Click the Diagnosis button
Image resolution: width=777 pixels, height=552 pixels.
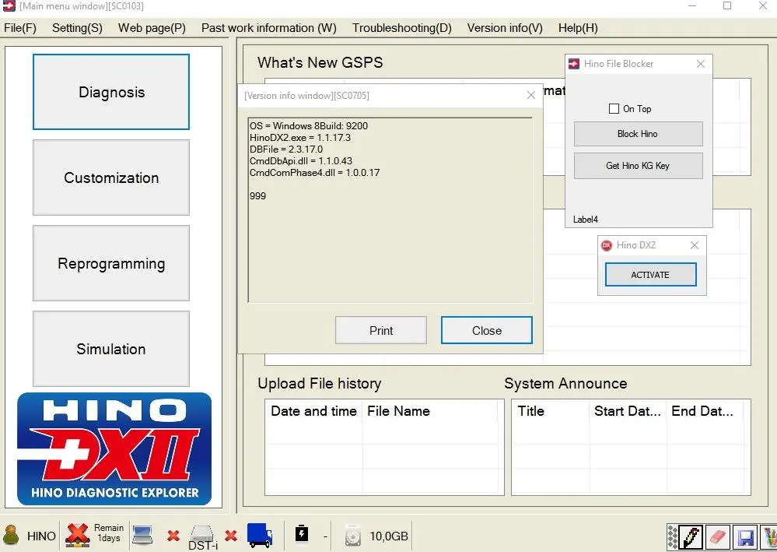[111, 92]
